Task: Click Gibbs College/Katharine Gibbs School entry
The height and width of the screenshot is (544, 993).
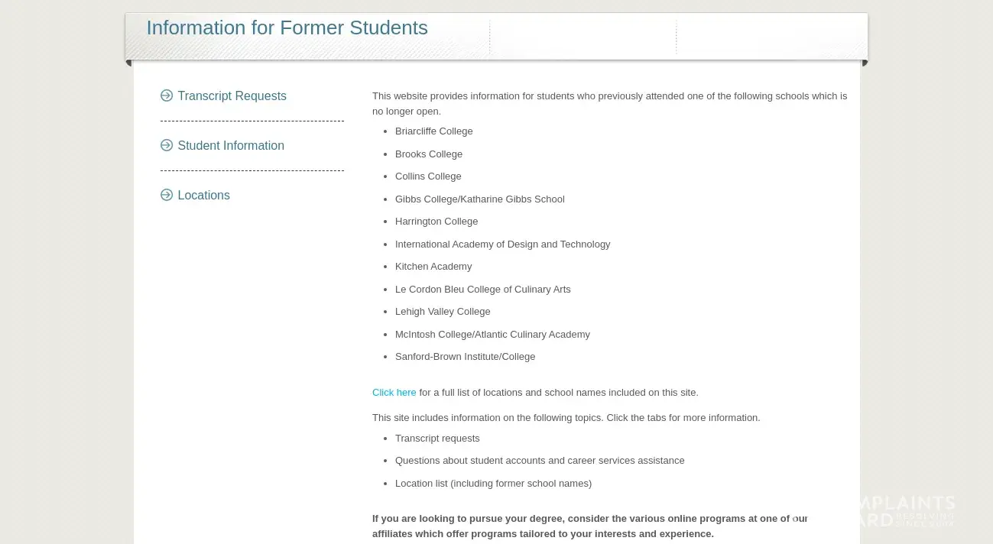Action: [479, 199]
